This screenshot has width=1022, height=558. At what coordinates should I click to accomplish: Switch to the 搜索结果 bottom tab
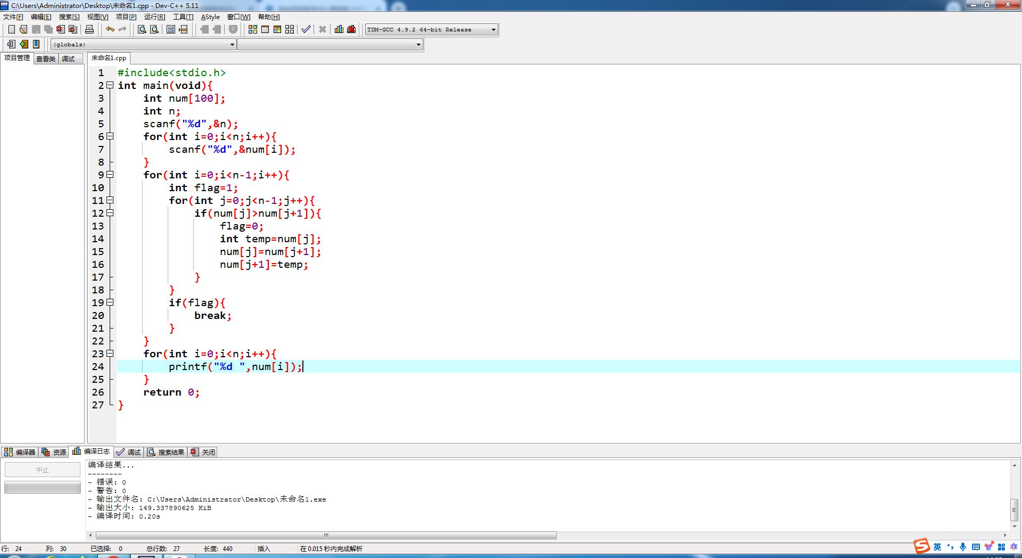(x=166, y=452)
